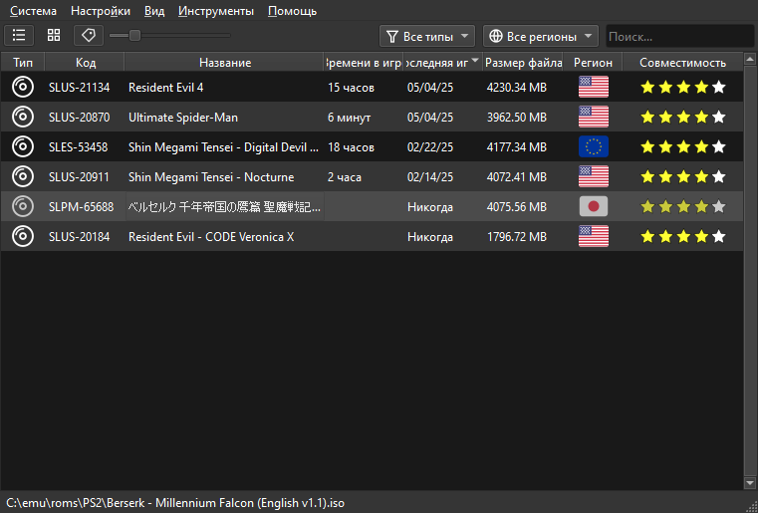The height and width of the screenshot is (513, 758).
Task: Open the Все типы filter dropdown
Action: coord(427,36)
